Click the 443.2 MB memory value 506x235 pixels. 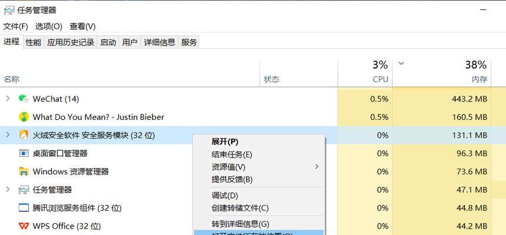click(469, 99)
